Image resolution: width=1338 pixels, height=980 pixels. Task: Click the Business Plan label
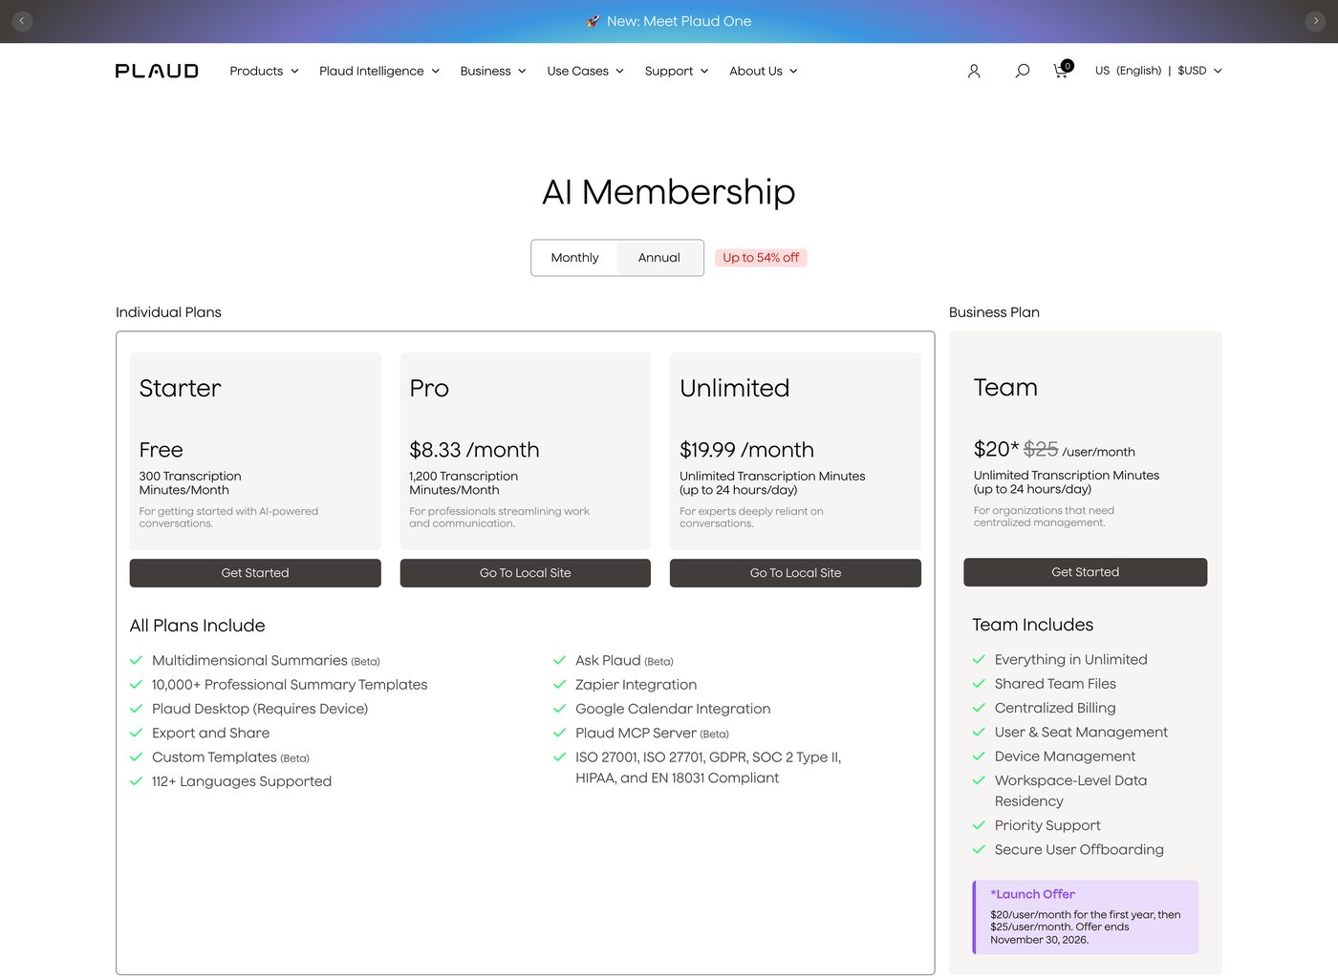pos(994,312)
